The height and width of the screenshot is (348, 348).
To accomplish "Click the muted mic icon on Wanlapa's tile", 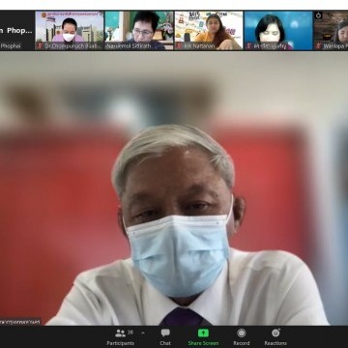I will click(319, 46).
